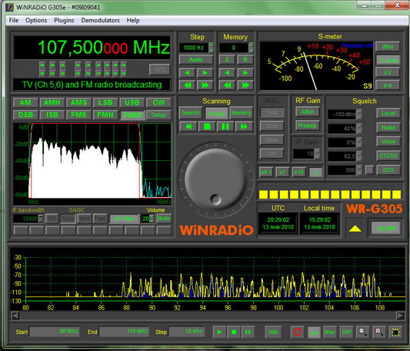Viewport: 410px width, 351px height.
Task: Start the spectrum sweep play button
Action: point(219,333)
